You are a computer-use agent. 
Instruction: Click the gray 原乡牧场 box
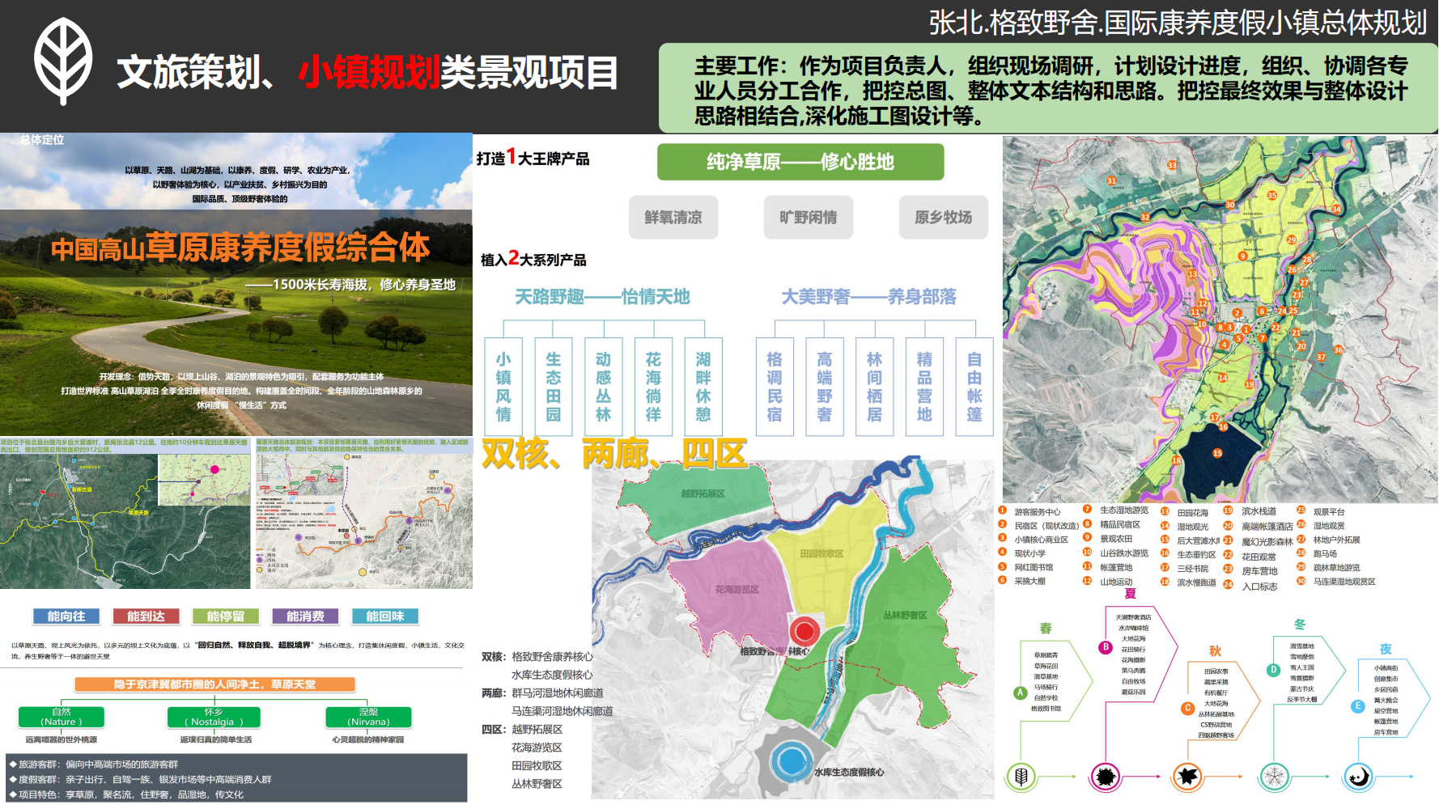click(x=943, y=217)
